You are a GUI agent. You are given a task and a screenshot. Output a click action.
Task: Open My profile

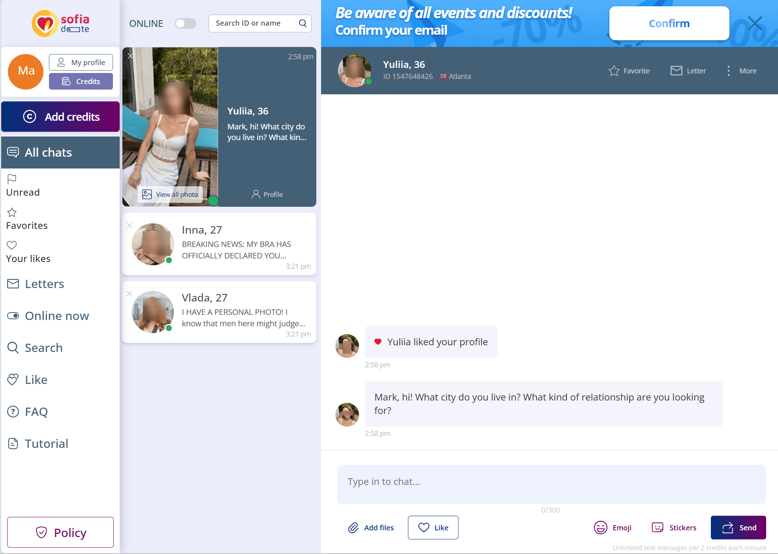[x=81, y=62]
